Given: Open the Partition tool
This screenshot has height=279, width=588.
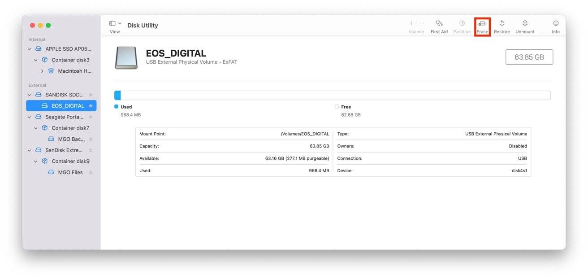Looking at the screenshot, I should point(462,25).
